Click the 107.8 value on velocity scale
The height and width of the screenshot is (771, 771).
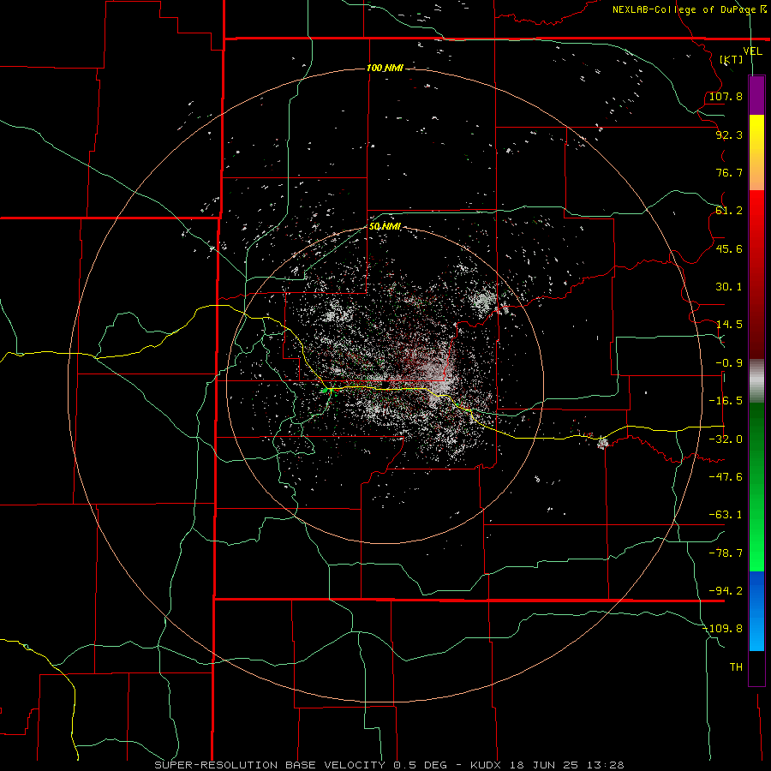(x=726, y=96)
